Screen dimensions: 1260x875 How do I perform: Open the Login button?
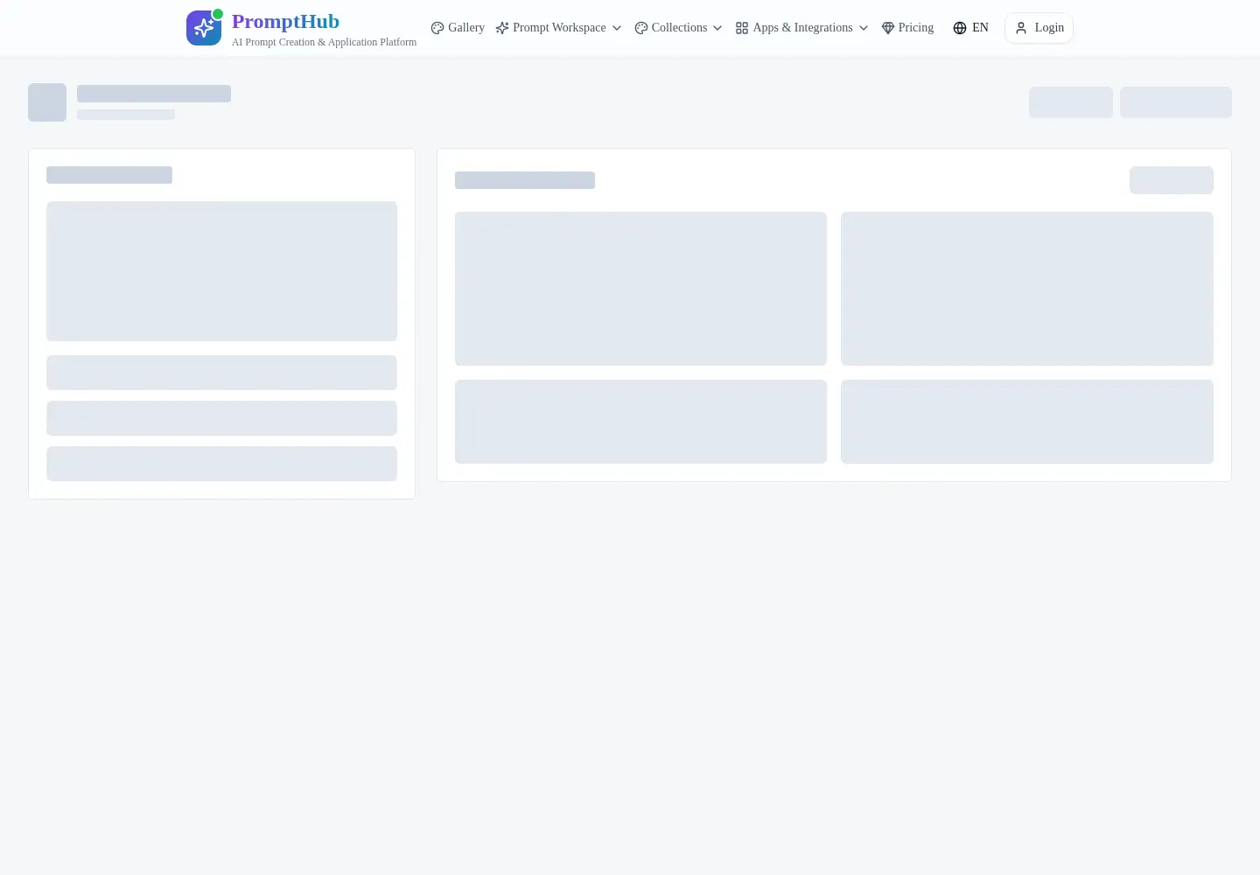click(x=1039, y=28)
